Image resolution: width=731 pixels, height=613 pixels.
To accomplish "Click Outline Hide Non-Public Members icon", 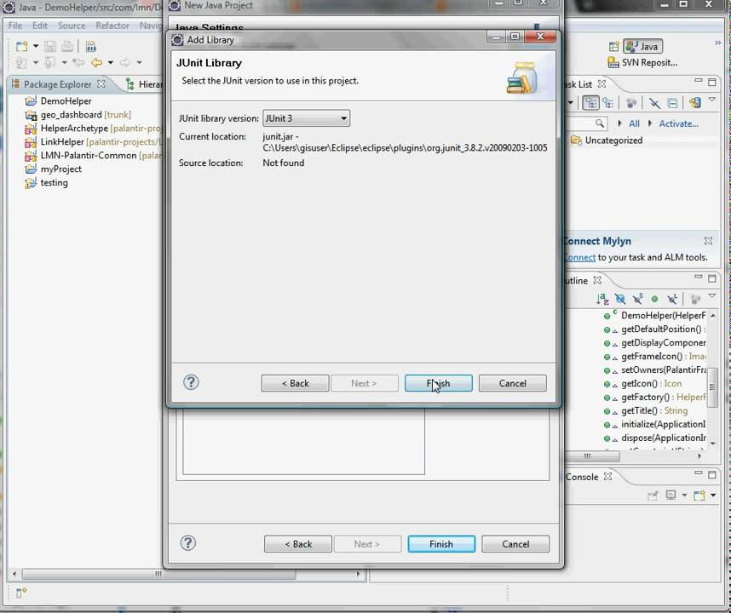I will pyautogui.click(x=654, y=299).
